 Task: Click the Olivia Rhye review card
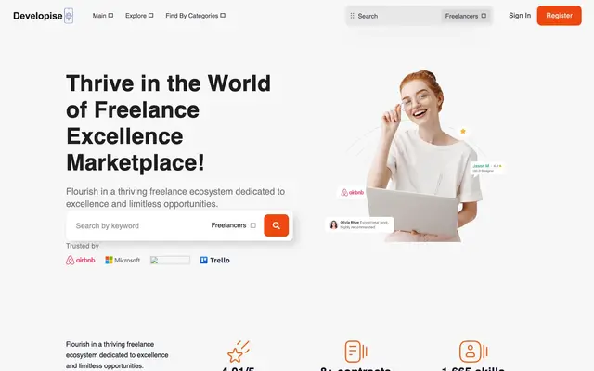[359, 224]
